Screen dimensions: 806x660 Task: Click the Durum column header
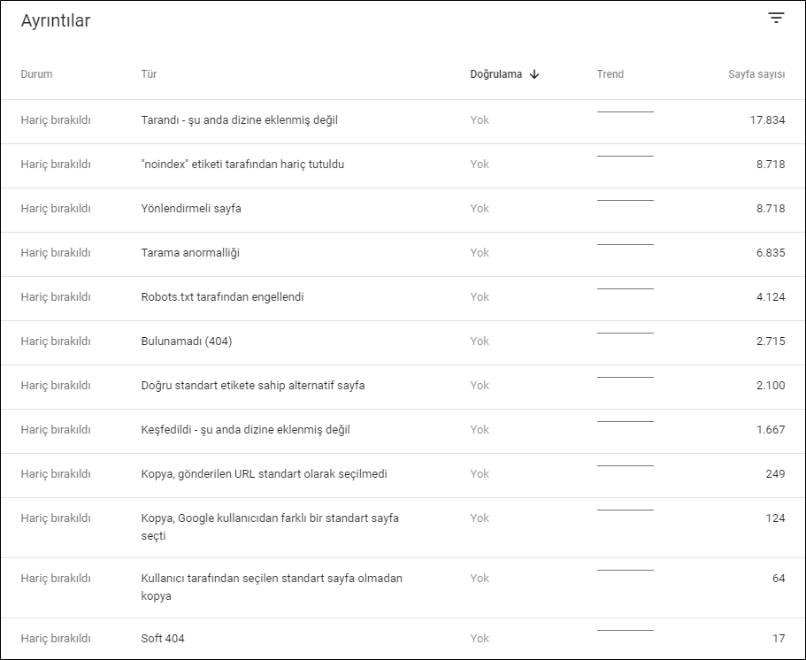point(36,74)
